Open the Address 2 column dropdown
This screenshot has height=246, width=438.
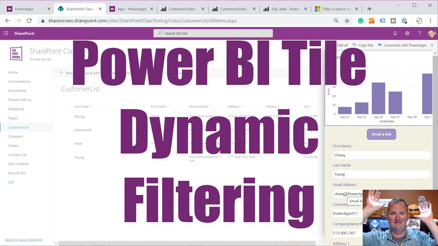pos(274,107)
